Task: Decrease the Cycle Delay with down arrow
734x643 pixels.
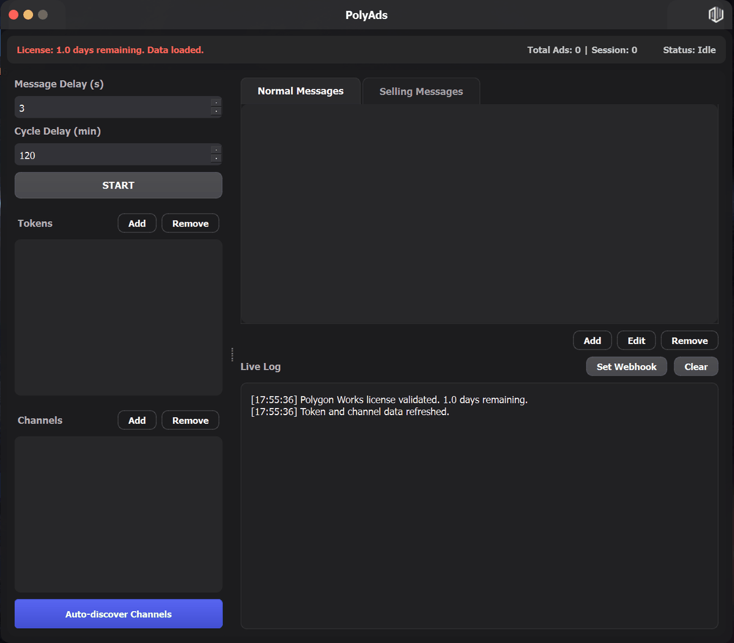Action: click(216, 159)
